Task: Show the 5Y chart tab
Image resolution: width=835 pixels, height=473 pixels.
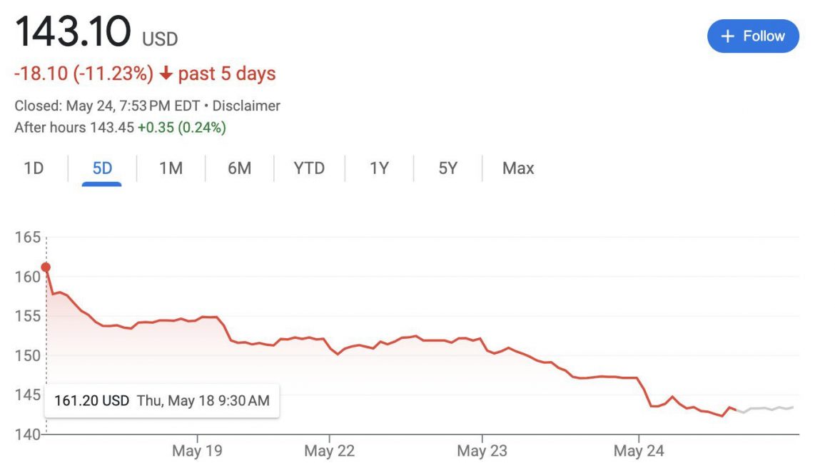Action: [x=447, y=168]
